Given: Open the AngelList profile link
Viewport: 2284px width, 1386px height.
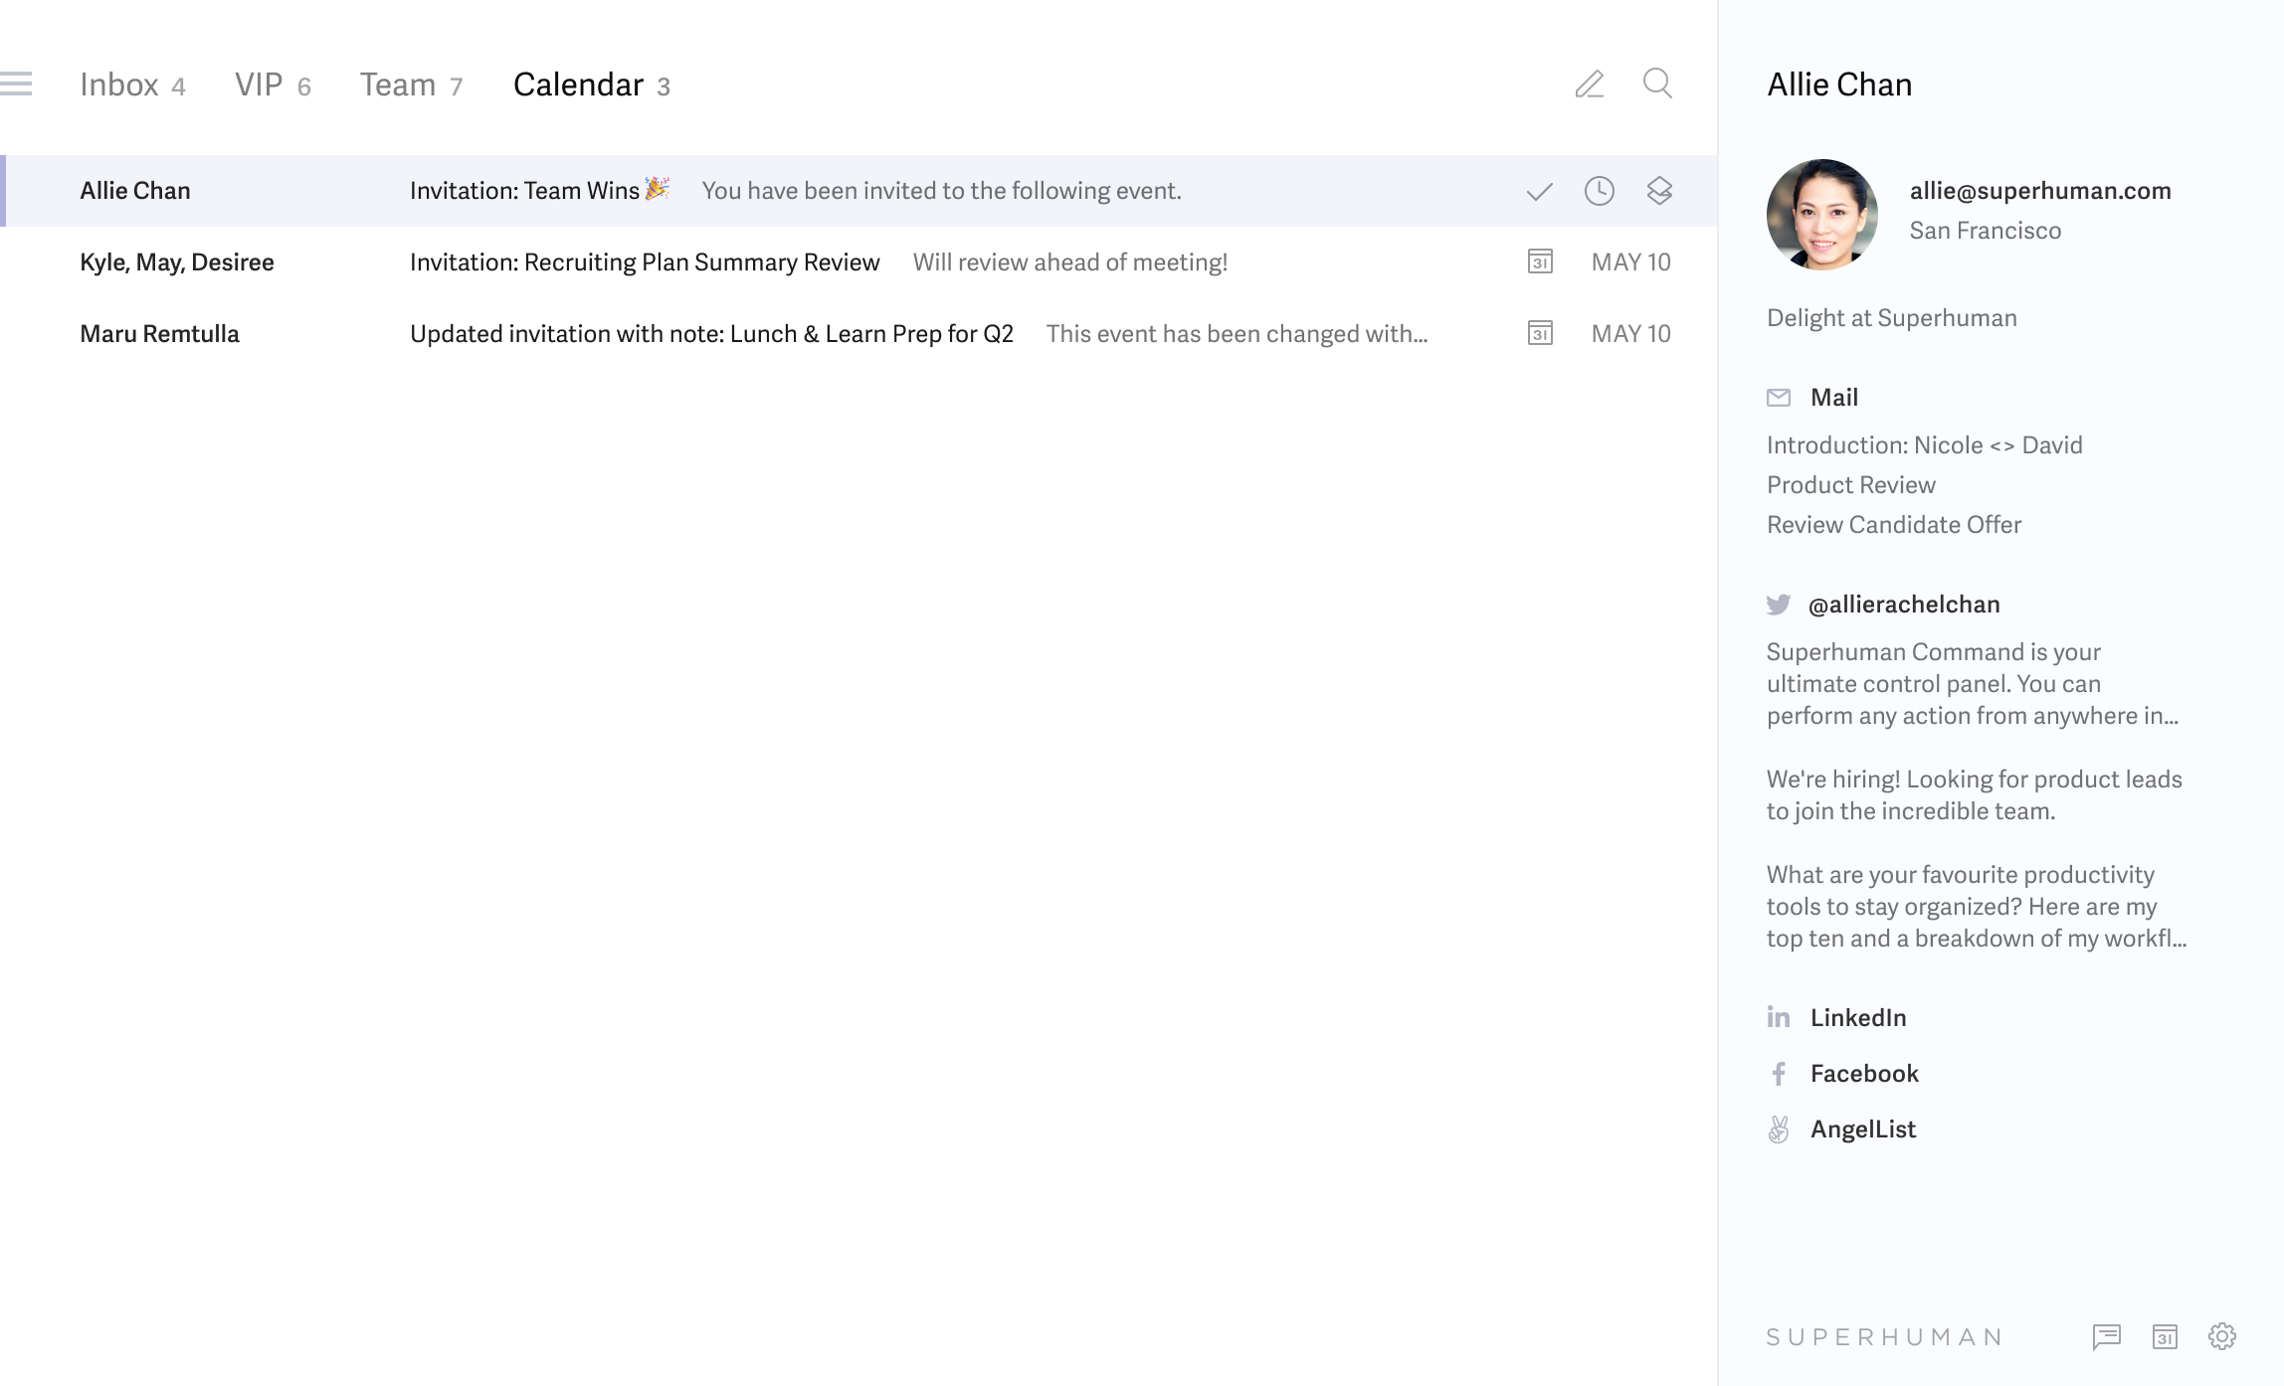Looking at the screenshot, I should tap(1862, 1129).
